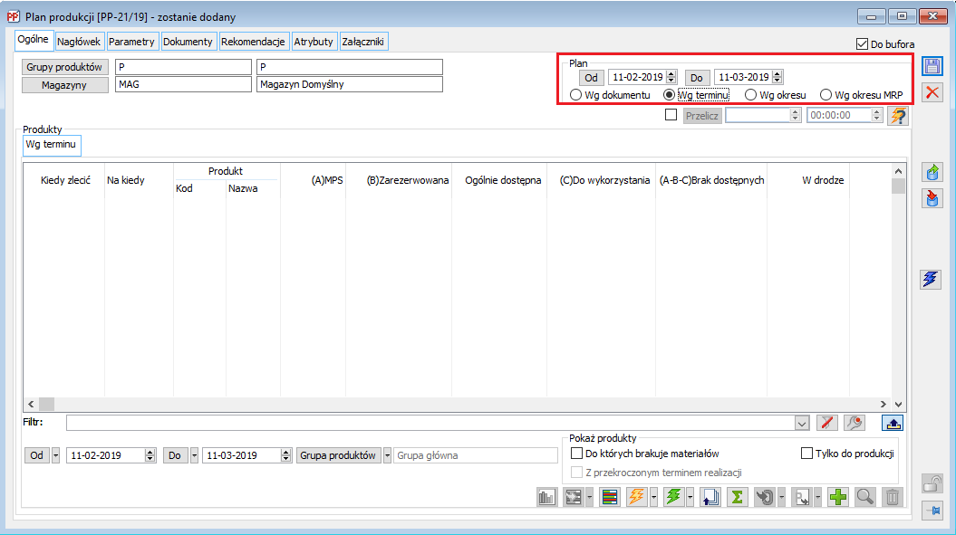Click the red X cancel icon
Screen dimensions: 956x535
coord(932,92)
